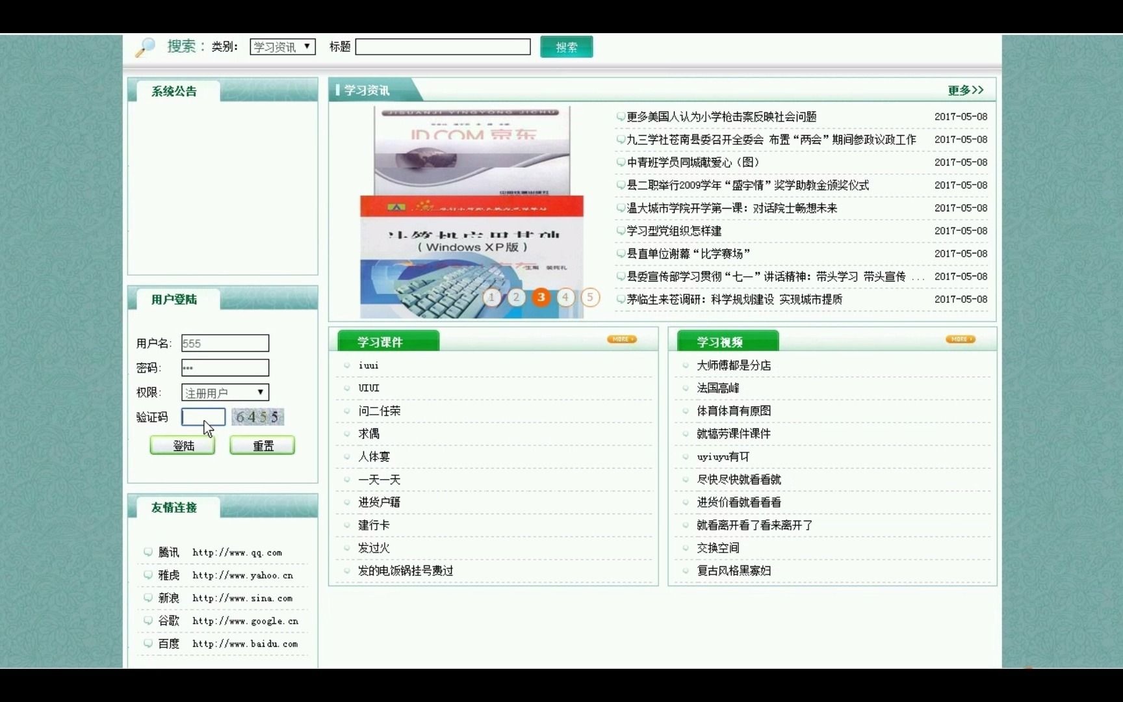
Task: Click the 登陆 login button
Action: (183, 446)
